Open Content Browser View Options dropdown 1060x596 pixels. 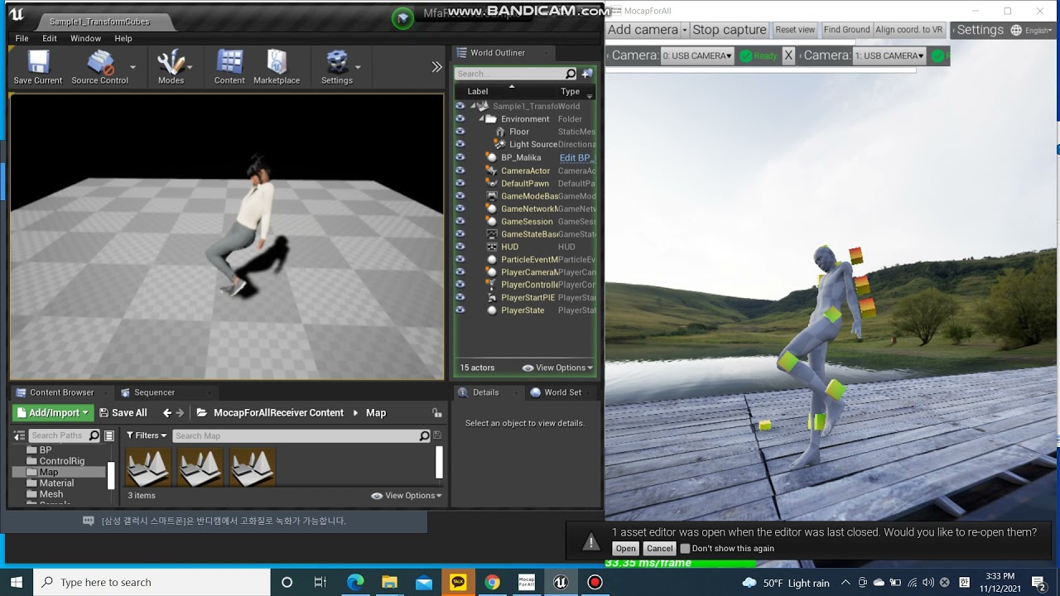coord(407,495)
